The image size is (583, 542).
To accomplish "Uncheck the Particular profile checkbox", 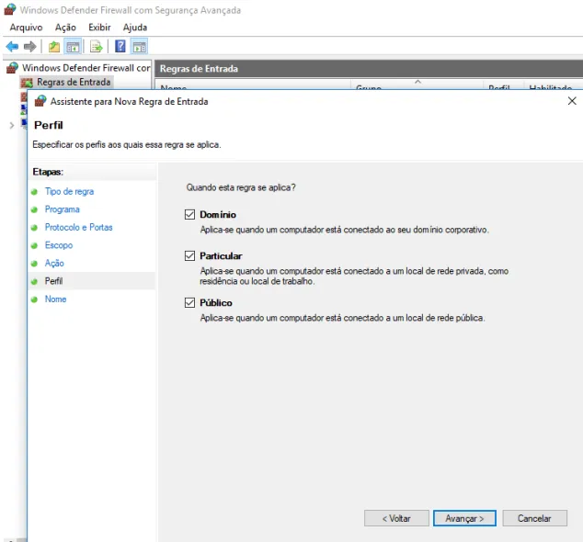I will (189, 255).
